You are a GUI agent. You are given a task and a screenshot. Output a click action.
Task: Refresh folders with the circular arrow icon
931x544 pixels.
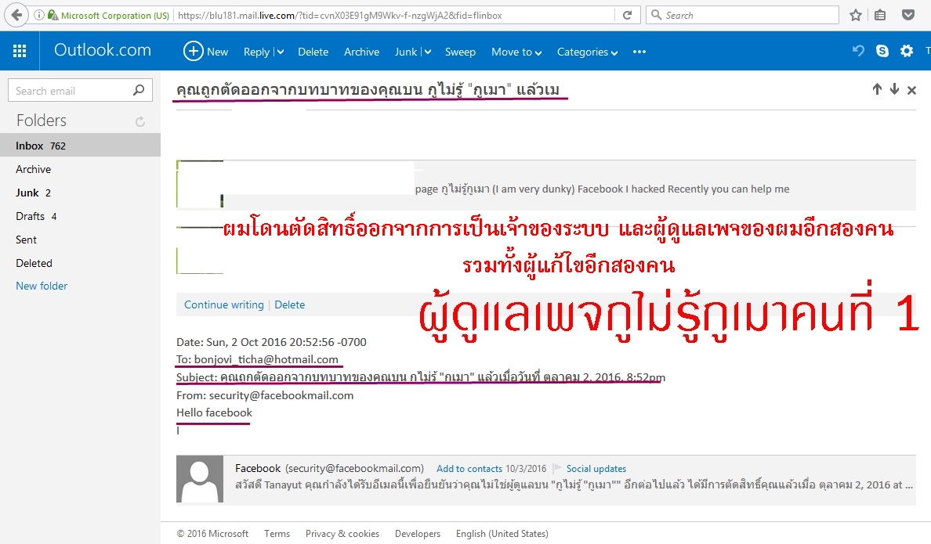(x=140, y=121)
